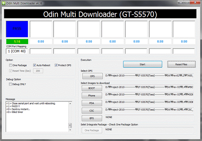This screenshot has width=202, height=141.
Task: Click the scroll up arrow in Message box
Action: [x=70, y=104]
